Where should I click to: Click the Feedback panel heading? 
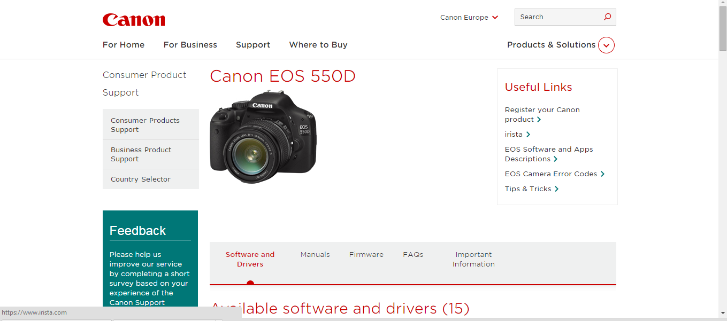[x=137, y=231]
